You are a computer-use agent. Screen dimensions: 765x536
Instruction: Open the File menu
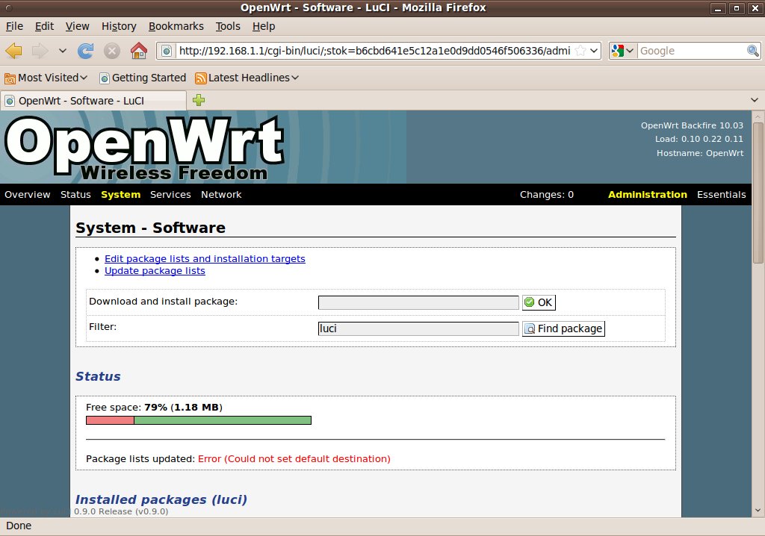click(x=14, y=26)
